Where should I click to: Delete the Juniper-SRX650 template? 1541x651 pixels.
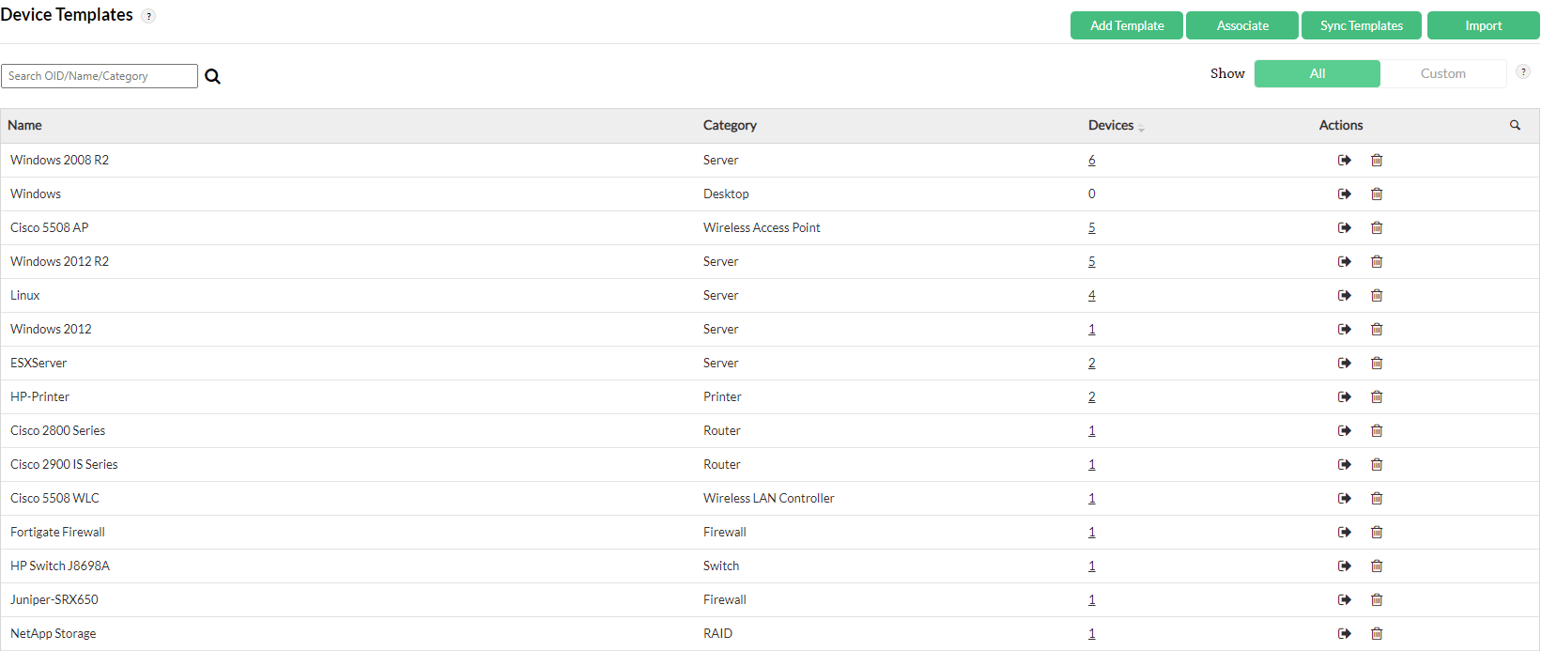1377,599
